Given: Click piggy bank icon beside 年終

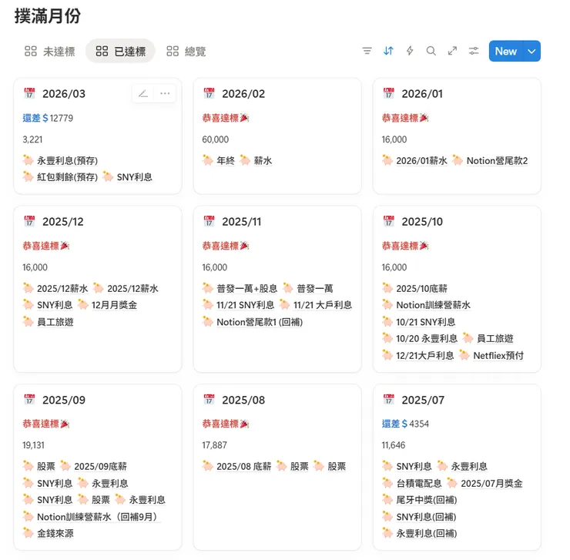Looking at the screenshot, I should [207, 160].
